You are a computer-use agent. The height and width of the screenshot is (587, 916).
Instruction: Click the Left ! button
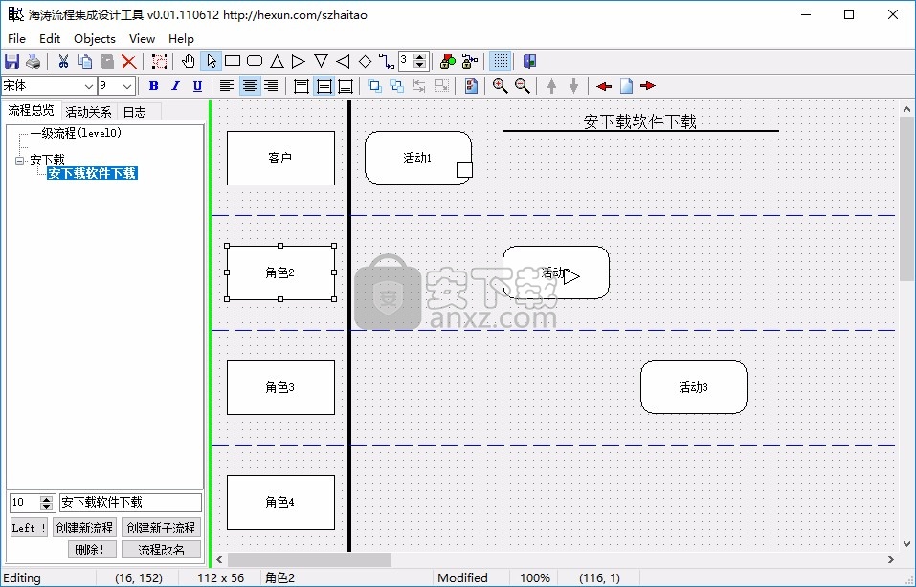(29, 528)
